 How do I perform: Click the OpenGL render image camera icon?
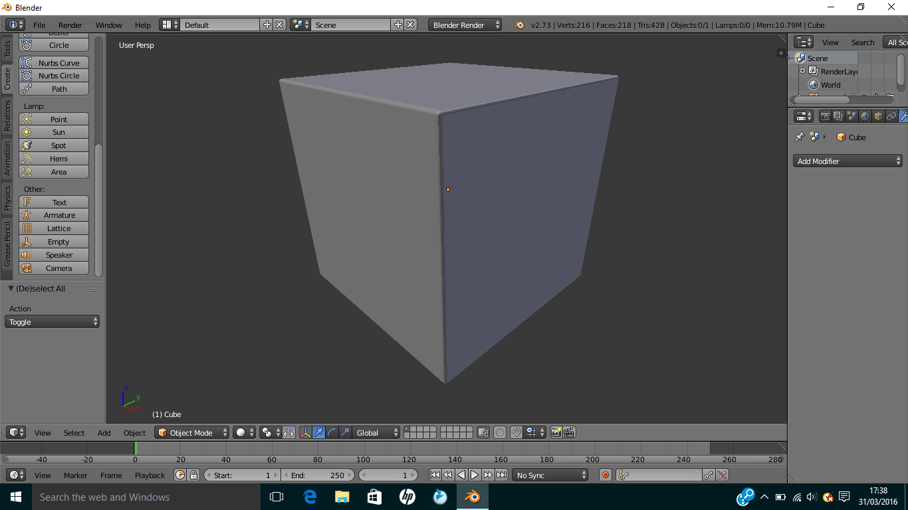pyautogui.click(x=556, y=432)
